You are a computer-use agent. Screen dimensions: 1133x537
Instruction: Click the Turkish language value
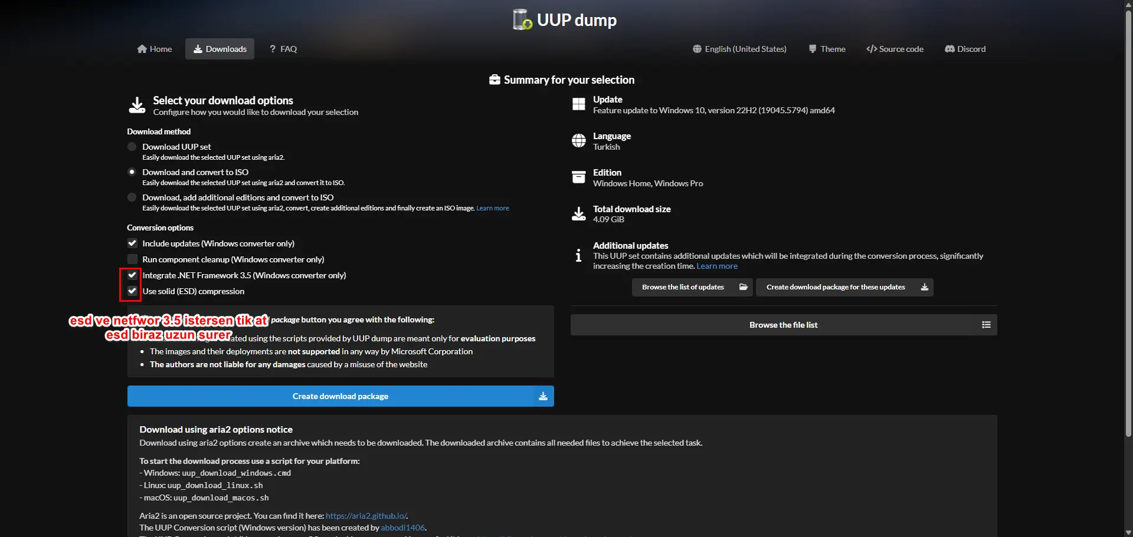pos(606,147)
